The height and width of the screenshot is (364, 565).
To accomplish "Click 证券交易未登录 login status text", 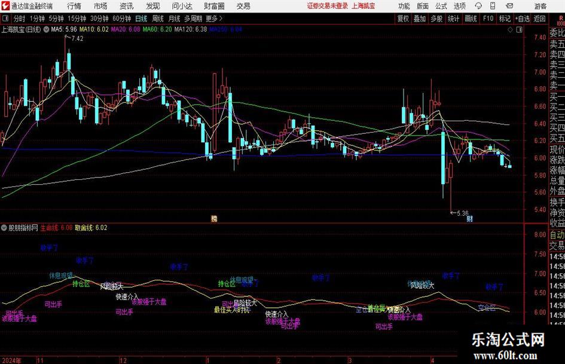I will (x=328, y=6).
